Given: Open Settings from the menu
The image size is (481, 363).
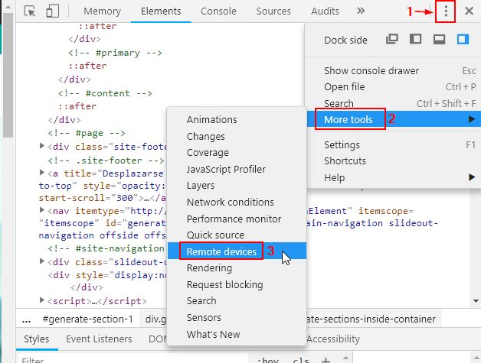Looking at the screenshot, I should tap(394, 144).
